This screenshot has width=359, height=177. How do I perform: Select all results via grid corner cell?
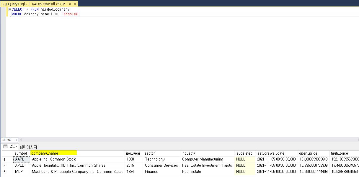[7, 153]
